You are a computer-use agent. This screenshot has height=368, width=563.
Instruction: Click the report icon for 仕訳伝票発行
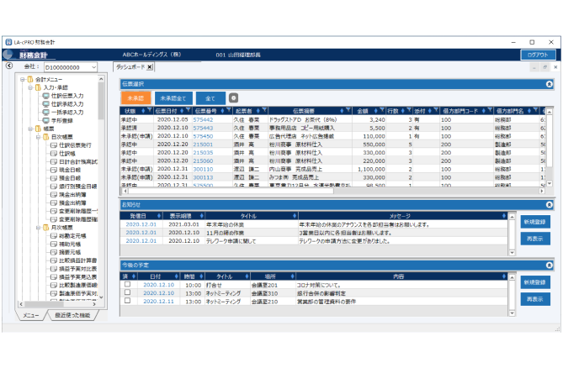click(x=54, y=145)
